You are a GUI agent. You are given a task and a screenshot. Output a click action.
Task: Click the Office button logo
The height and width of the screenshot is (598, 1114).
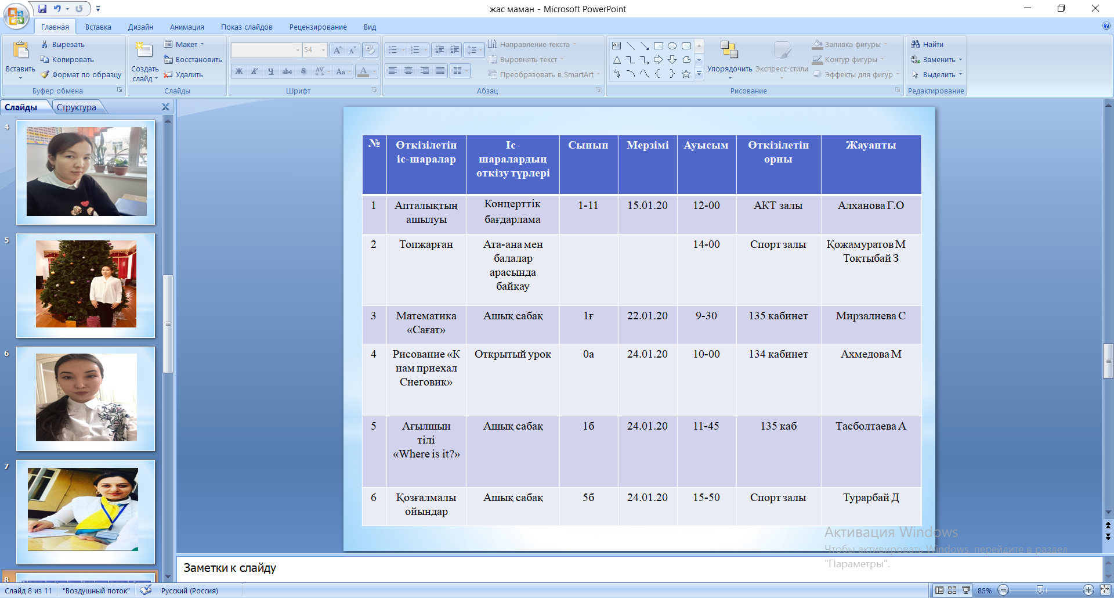click(x=16, y=16)
